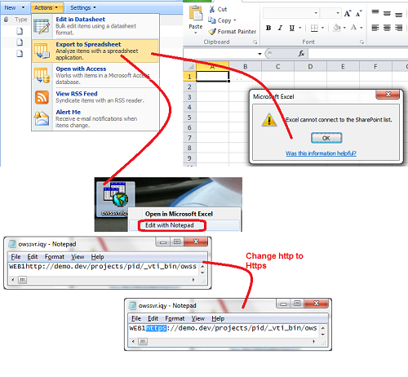The width and height of the screenshot is (408, 377).
Task: Select column B header in Excel
Action: 245,66
